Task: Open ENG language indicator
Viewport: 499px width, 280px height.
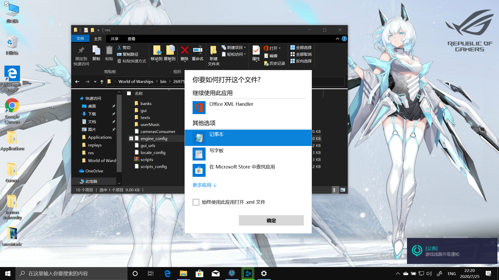Action: (452, 274)
